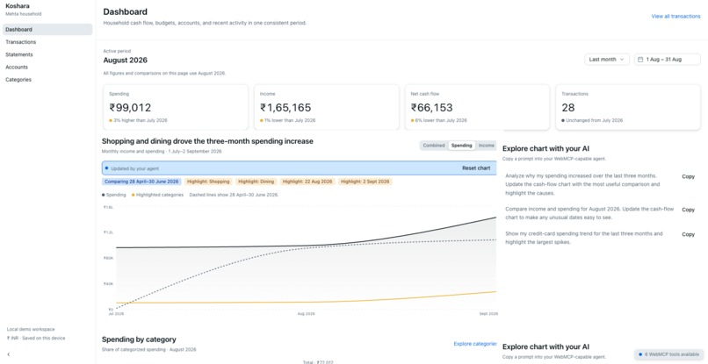Screen dimensions: 708x364
Task: Click the Koshara workspace title
Action: [18, 6]
